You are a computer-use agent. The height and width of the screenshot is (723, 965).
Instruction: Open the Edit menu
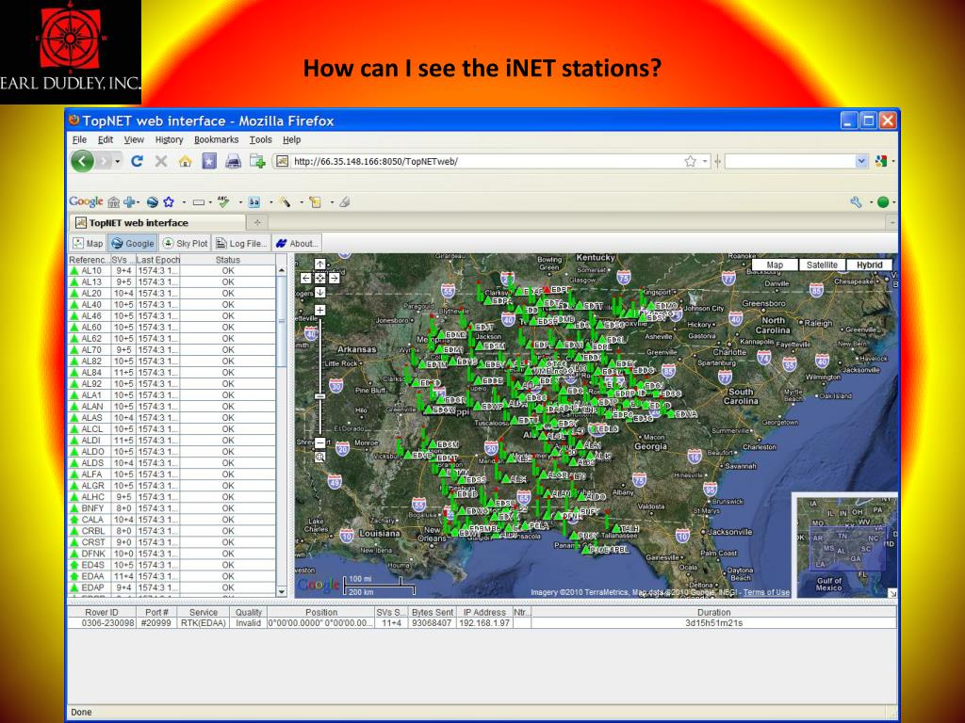click(106, 139)
